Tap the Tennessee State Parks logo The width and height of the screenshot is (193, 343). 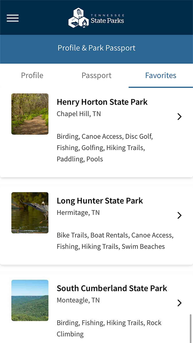click(x=96, y=17)
